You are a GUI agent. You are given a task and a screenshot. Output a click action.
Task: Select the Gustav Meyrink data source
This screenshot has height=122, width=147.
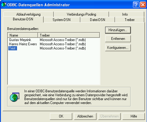pyautogui.click(x=20, y=40)
